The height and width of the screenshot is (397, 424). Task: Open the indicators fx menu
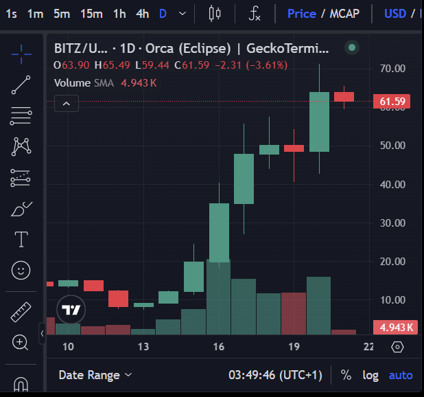click(x=254, y=14)
